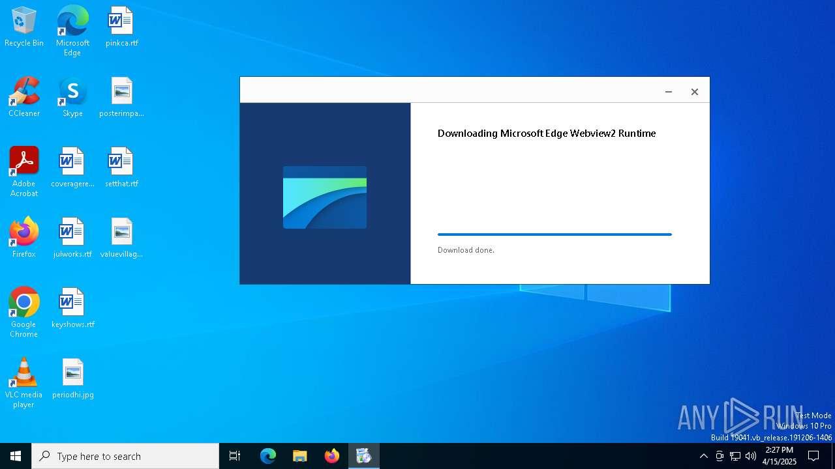Select the Skype desktop shortcut

[x=72, y=98]
